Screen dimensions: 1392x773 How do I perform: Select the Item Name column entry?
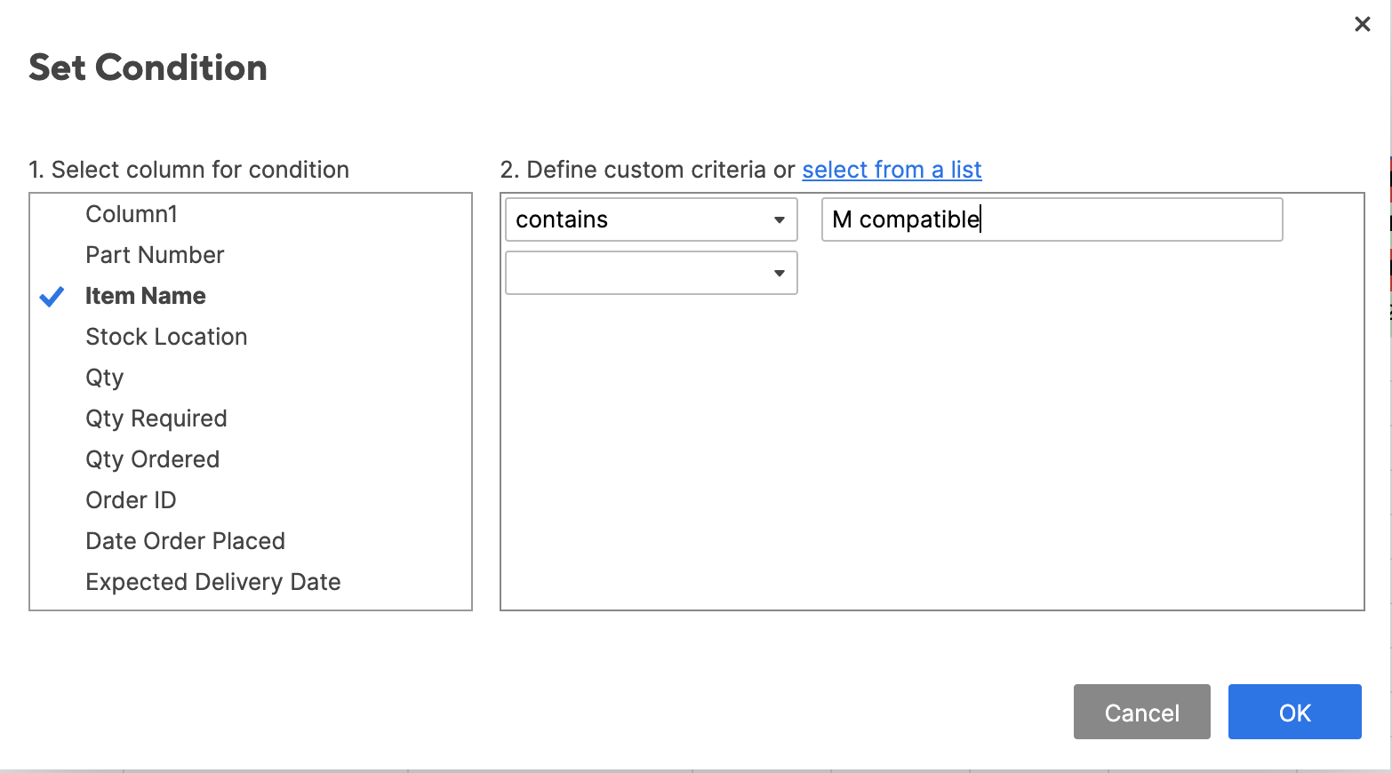point(146,296)
